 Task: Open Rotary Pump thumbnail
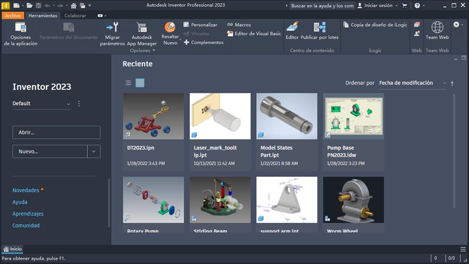(153, 200)
